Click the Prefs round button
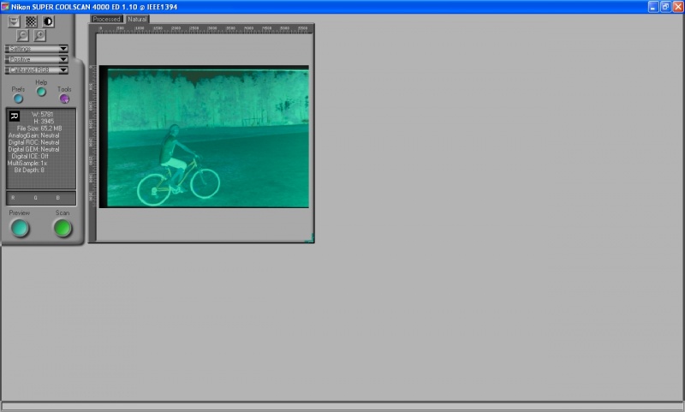Viewport: 685px width, 412px height. (18, 99)
